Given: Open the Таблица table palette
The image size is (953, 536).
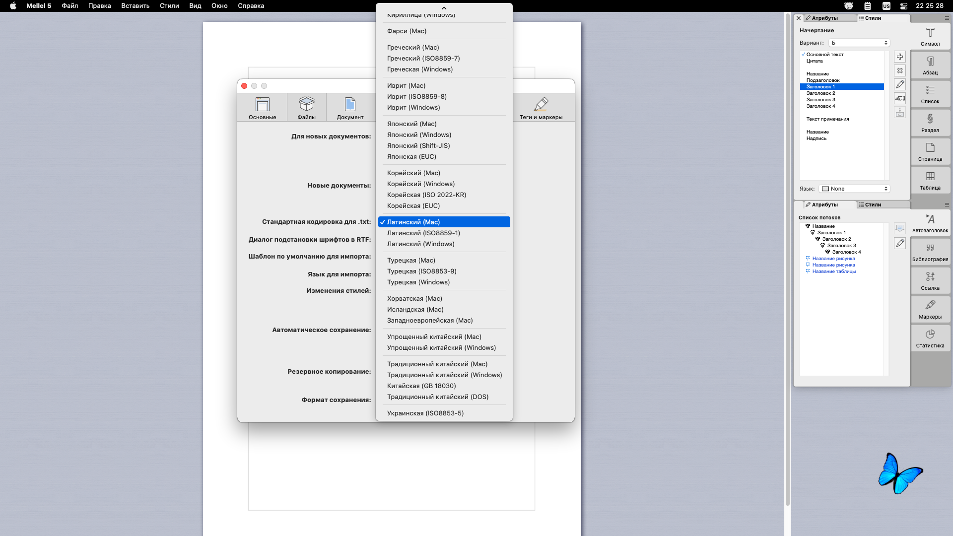Looking at the screenshot, I should point(930,180).
